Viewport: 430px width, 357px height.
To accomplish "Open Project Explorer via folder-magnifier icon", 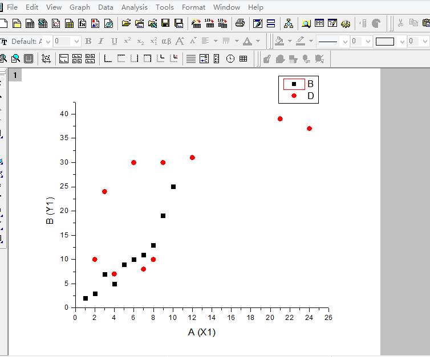I will click(306, 23).
